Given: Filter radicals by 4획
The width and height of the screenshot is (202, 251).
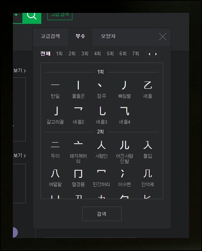Looking at the screenshot, I should 97,53.
